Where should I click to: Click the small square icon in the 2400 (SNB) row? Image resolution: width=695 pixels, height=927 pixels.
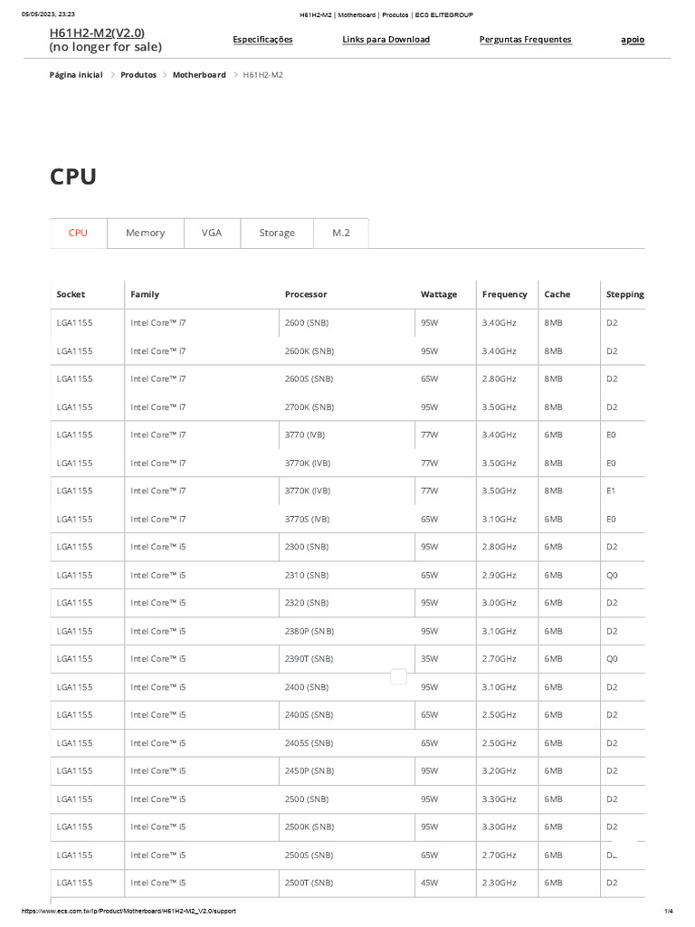point(398,676)
